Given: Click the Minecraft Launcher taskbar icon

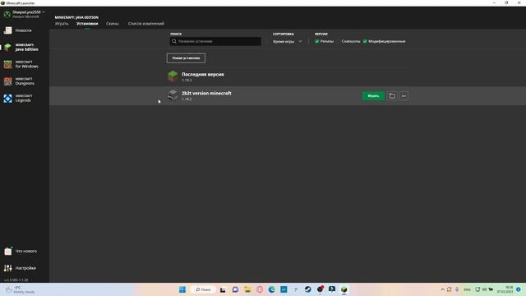Looking at the screenshot, I should pos(344,289).
